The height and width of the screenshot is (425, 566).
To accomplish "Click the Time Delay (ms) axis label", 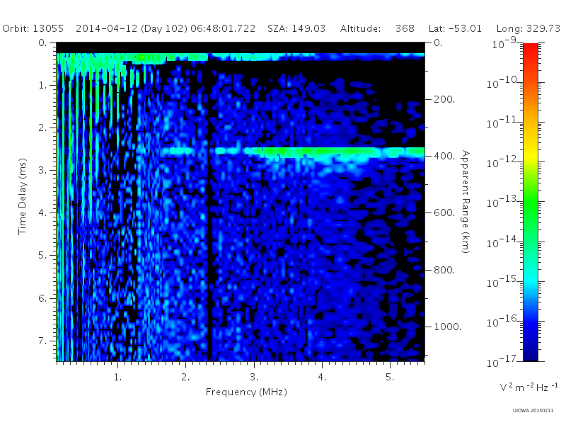I will coord(23,196).
